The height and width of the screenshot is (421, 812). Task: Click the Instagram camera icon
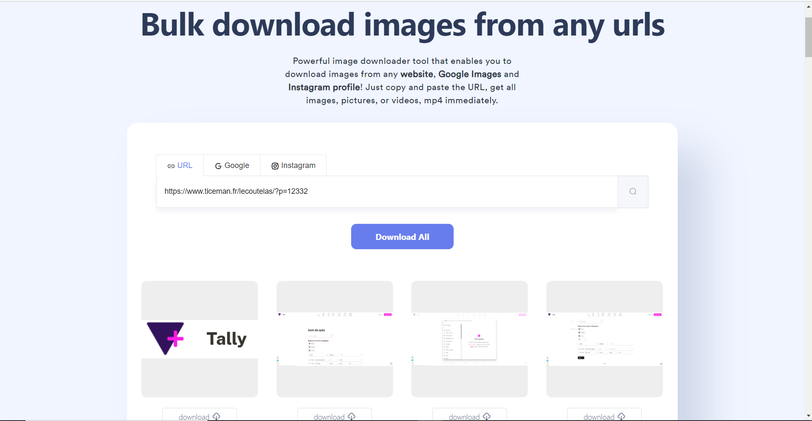275,166
